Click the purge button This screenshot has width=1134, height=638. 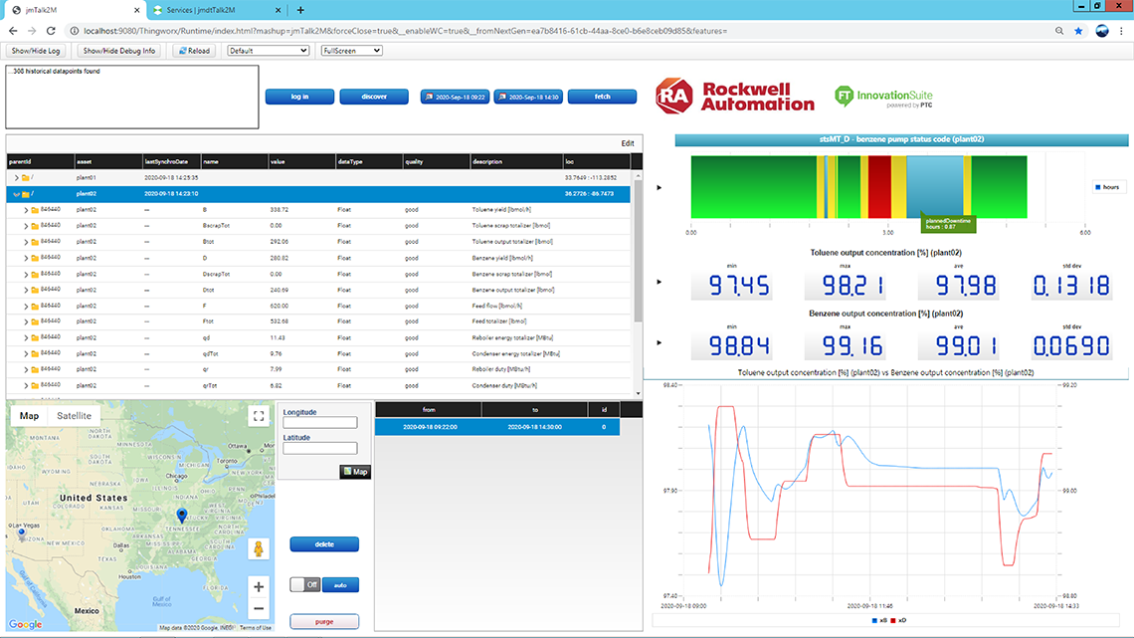pos(324,622)
